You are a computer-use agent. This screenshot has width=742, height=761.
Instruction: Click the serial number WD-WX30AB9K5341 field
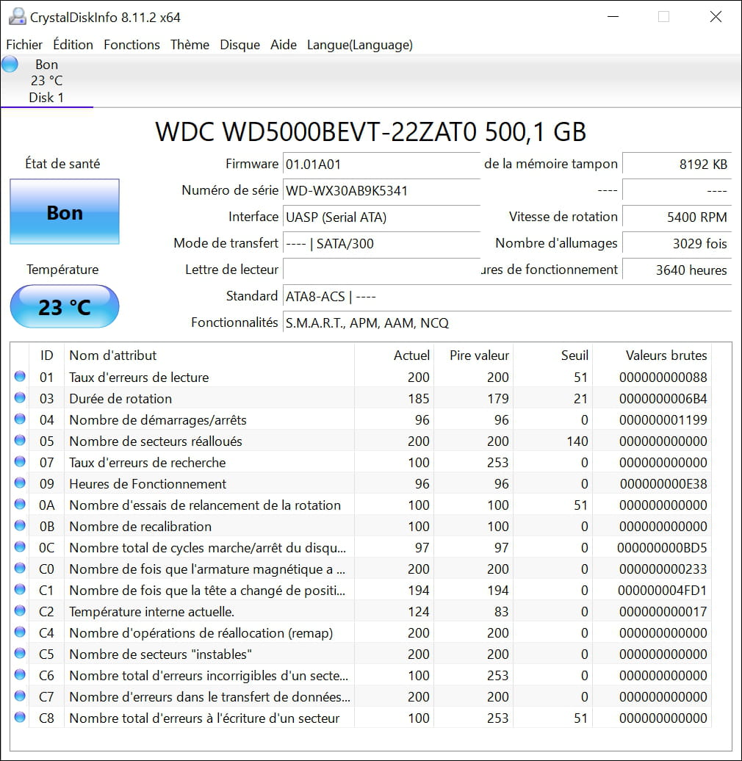point(381,190)
